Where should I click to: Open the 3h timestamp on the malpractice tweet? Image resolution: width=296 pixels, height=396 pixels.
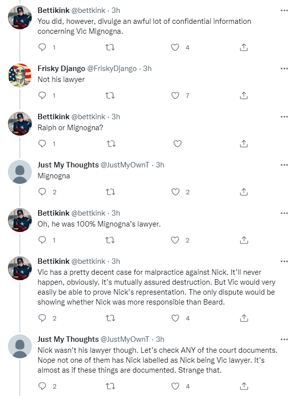116,261
